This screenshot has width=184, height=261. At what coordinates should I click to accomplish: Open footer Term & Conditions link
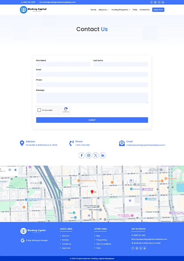[104, 244]
